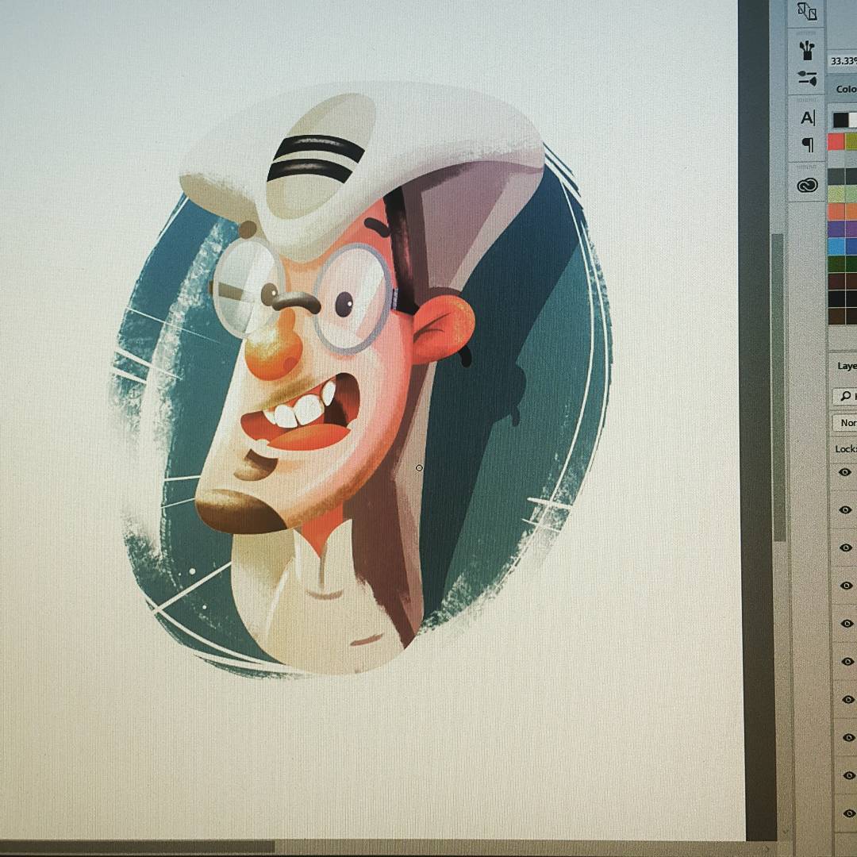Click the canvas vertical scrollbar thumb

778,387
